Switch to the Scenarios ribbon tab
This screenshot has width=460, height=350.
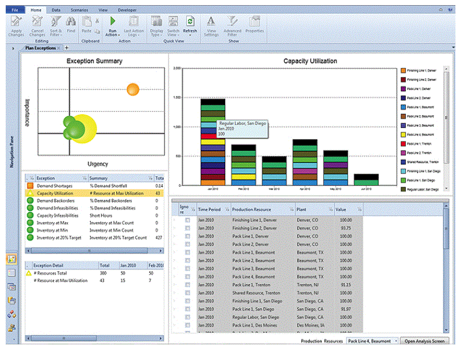click(x=79, y=10)
